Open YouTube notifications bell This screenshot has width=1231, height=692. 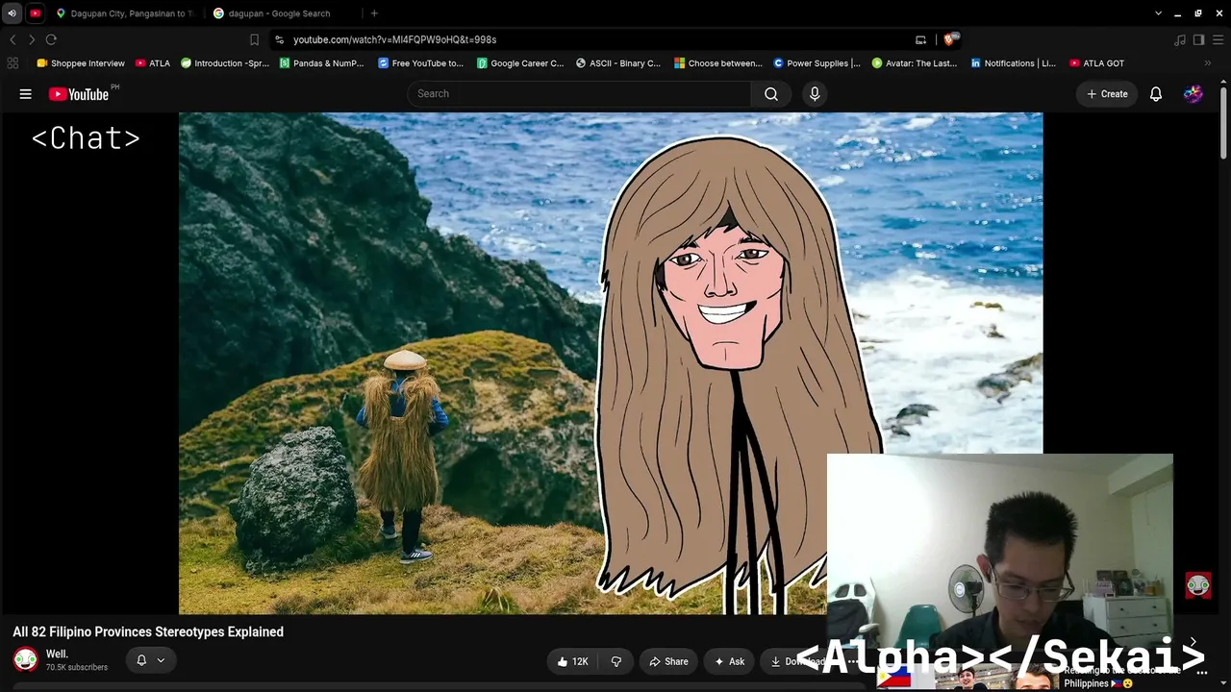pos(1156,94)
